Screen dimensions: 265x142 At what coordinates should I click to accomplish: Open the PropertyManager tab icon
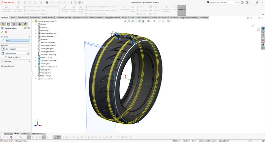[9, 24]
